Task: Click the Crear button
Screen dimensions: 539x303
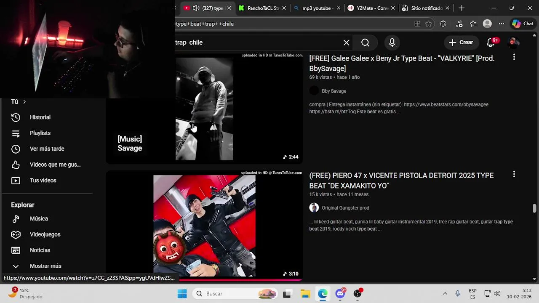Action: coord(461,43)
